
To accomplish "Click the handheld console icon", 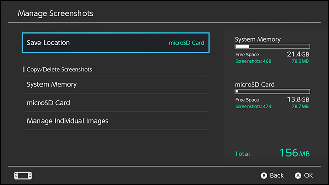I will pos(23,175).
